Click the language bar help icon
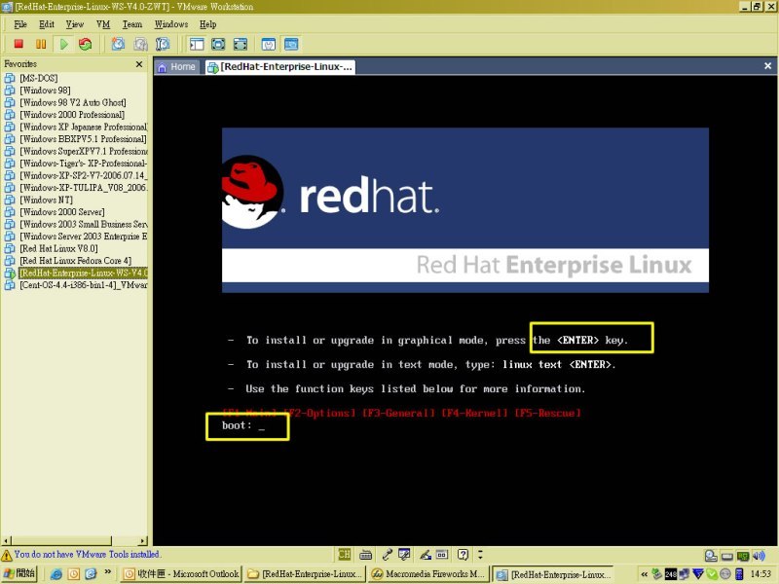The width and height of the screenshot is (779, 584). (x=463, y=554)
